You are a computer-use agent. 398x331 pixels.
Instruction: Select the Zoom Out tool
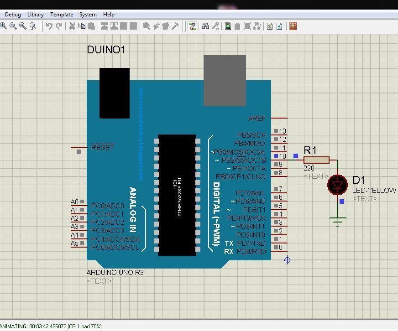(13, 26)
